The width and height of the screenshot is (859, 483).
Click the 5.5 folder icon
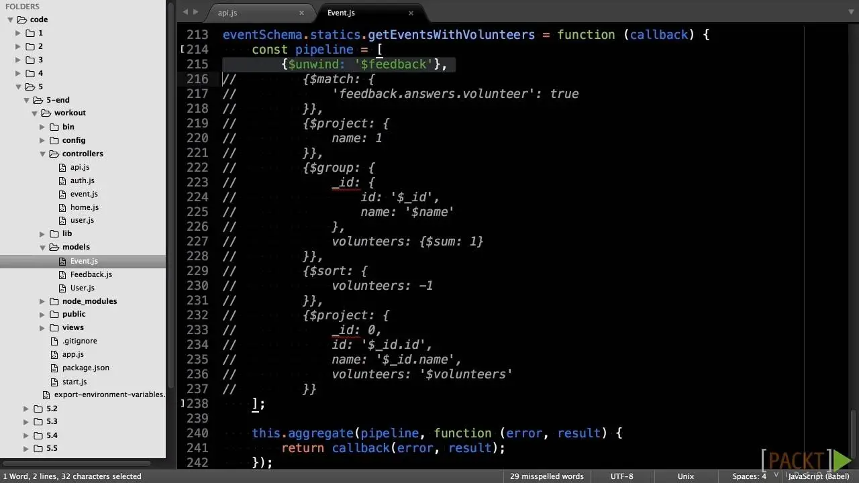[38, 448]
